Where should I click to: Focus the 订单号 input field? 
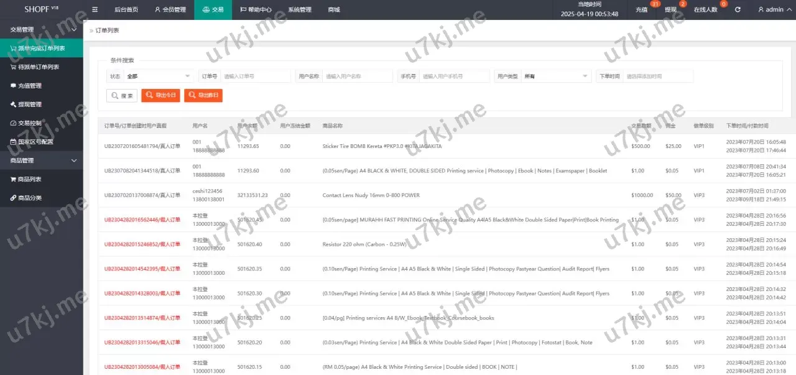[x=256, y=76]
